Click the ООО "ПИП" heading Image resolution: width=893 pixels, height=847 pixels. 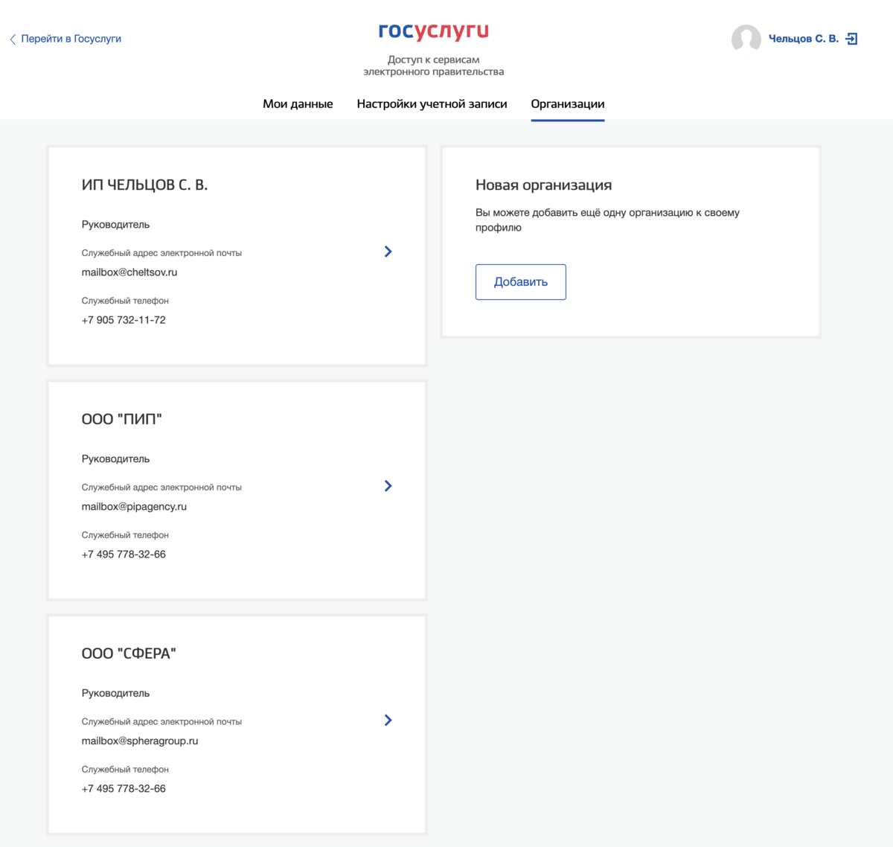pos(121,419)
